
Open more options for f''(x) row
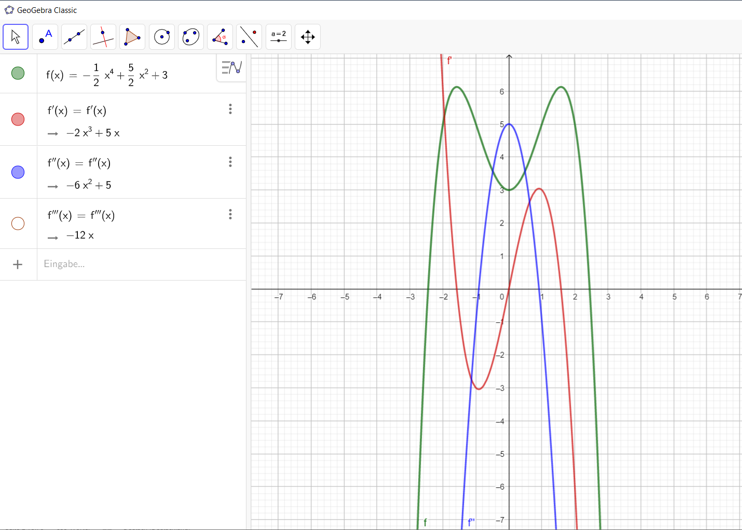[230, 162]
